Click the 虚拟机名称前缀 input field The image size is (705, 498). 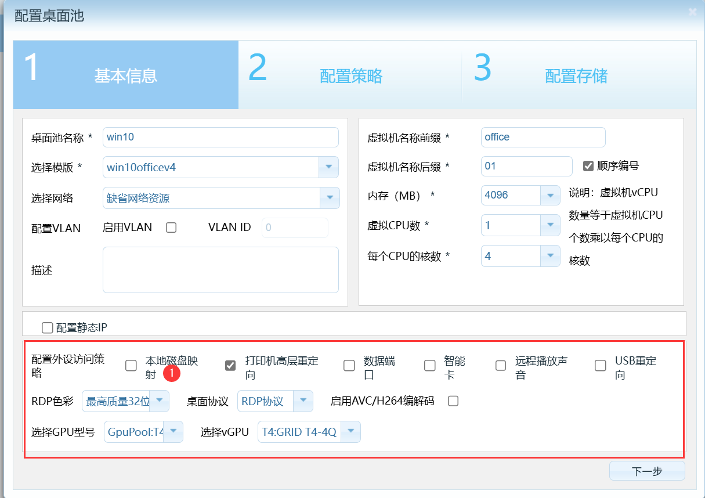[543, 137]
